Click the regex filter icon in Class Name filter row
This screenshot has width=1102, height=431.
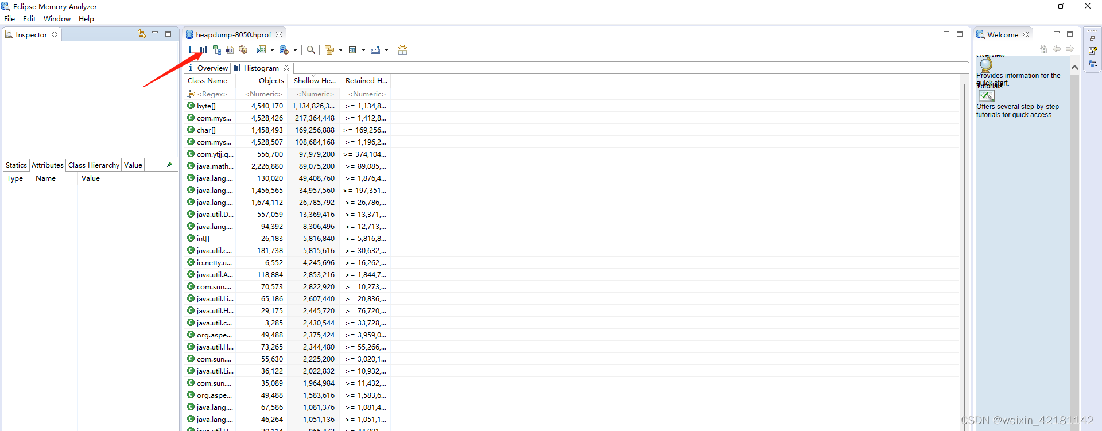(191, 94)
